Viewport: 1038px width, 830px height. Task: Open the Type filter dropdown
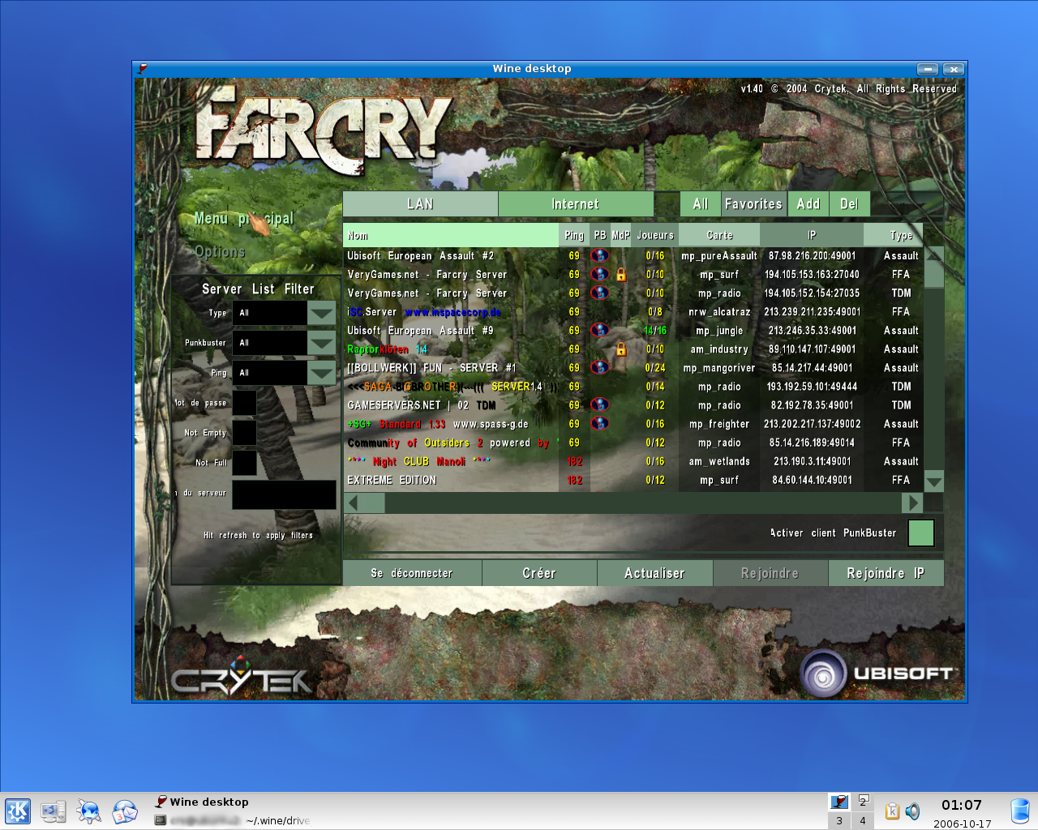322,313
